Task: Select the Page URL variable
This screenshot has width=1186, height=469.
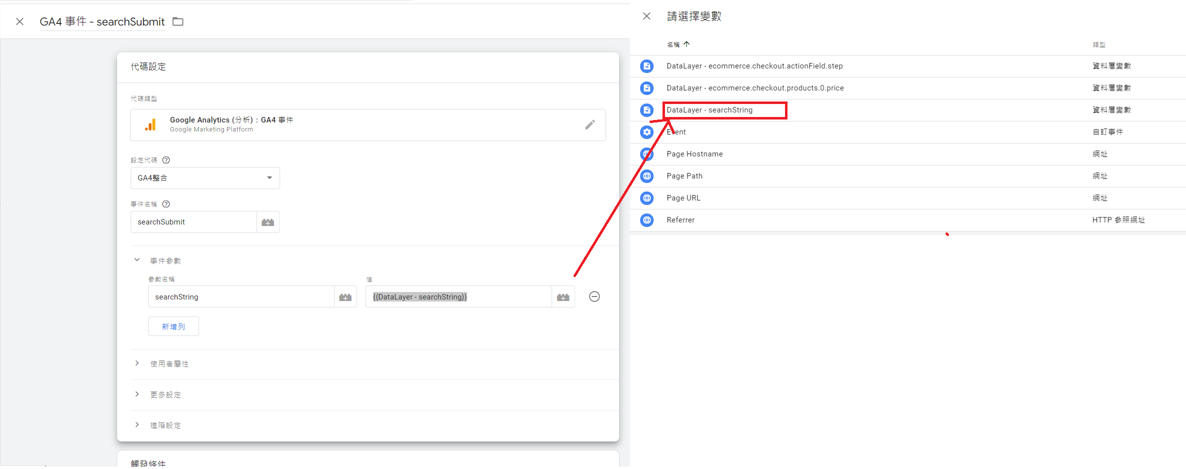Action: coord(683,198)
